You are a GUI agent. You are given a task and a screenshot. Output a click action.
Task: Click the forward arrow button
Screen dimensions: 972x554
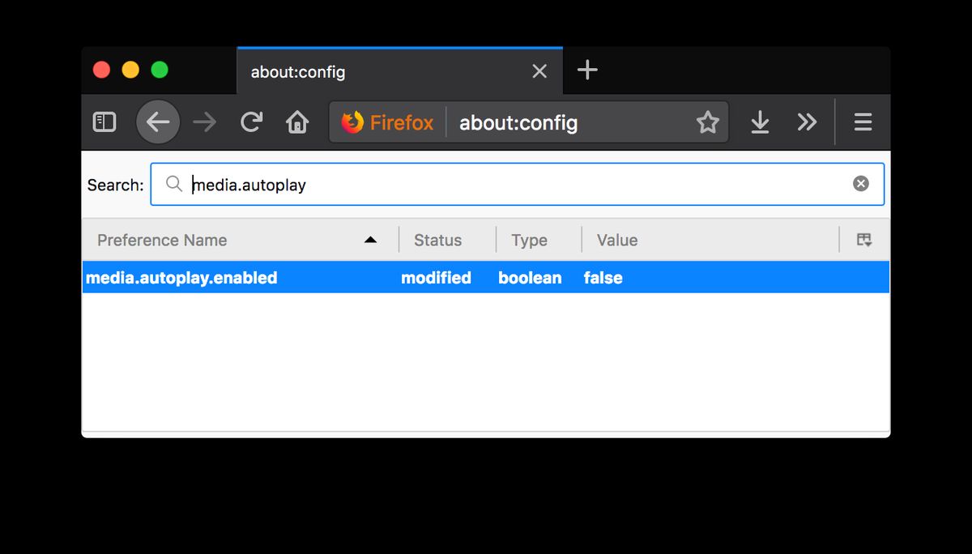[x=205, y=122]
